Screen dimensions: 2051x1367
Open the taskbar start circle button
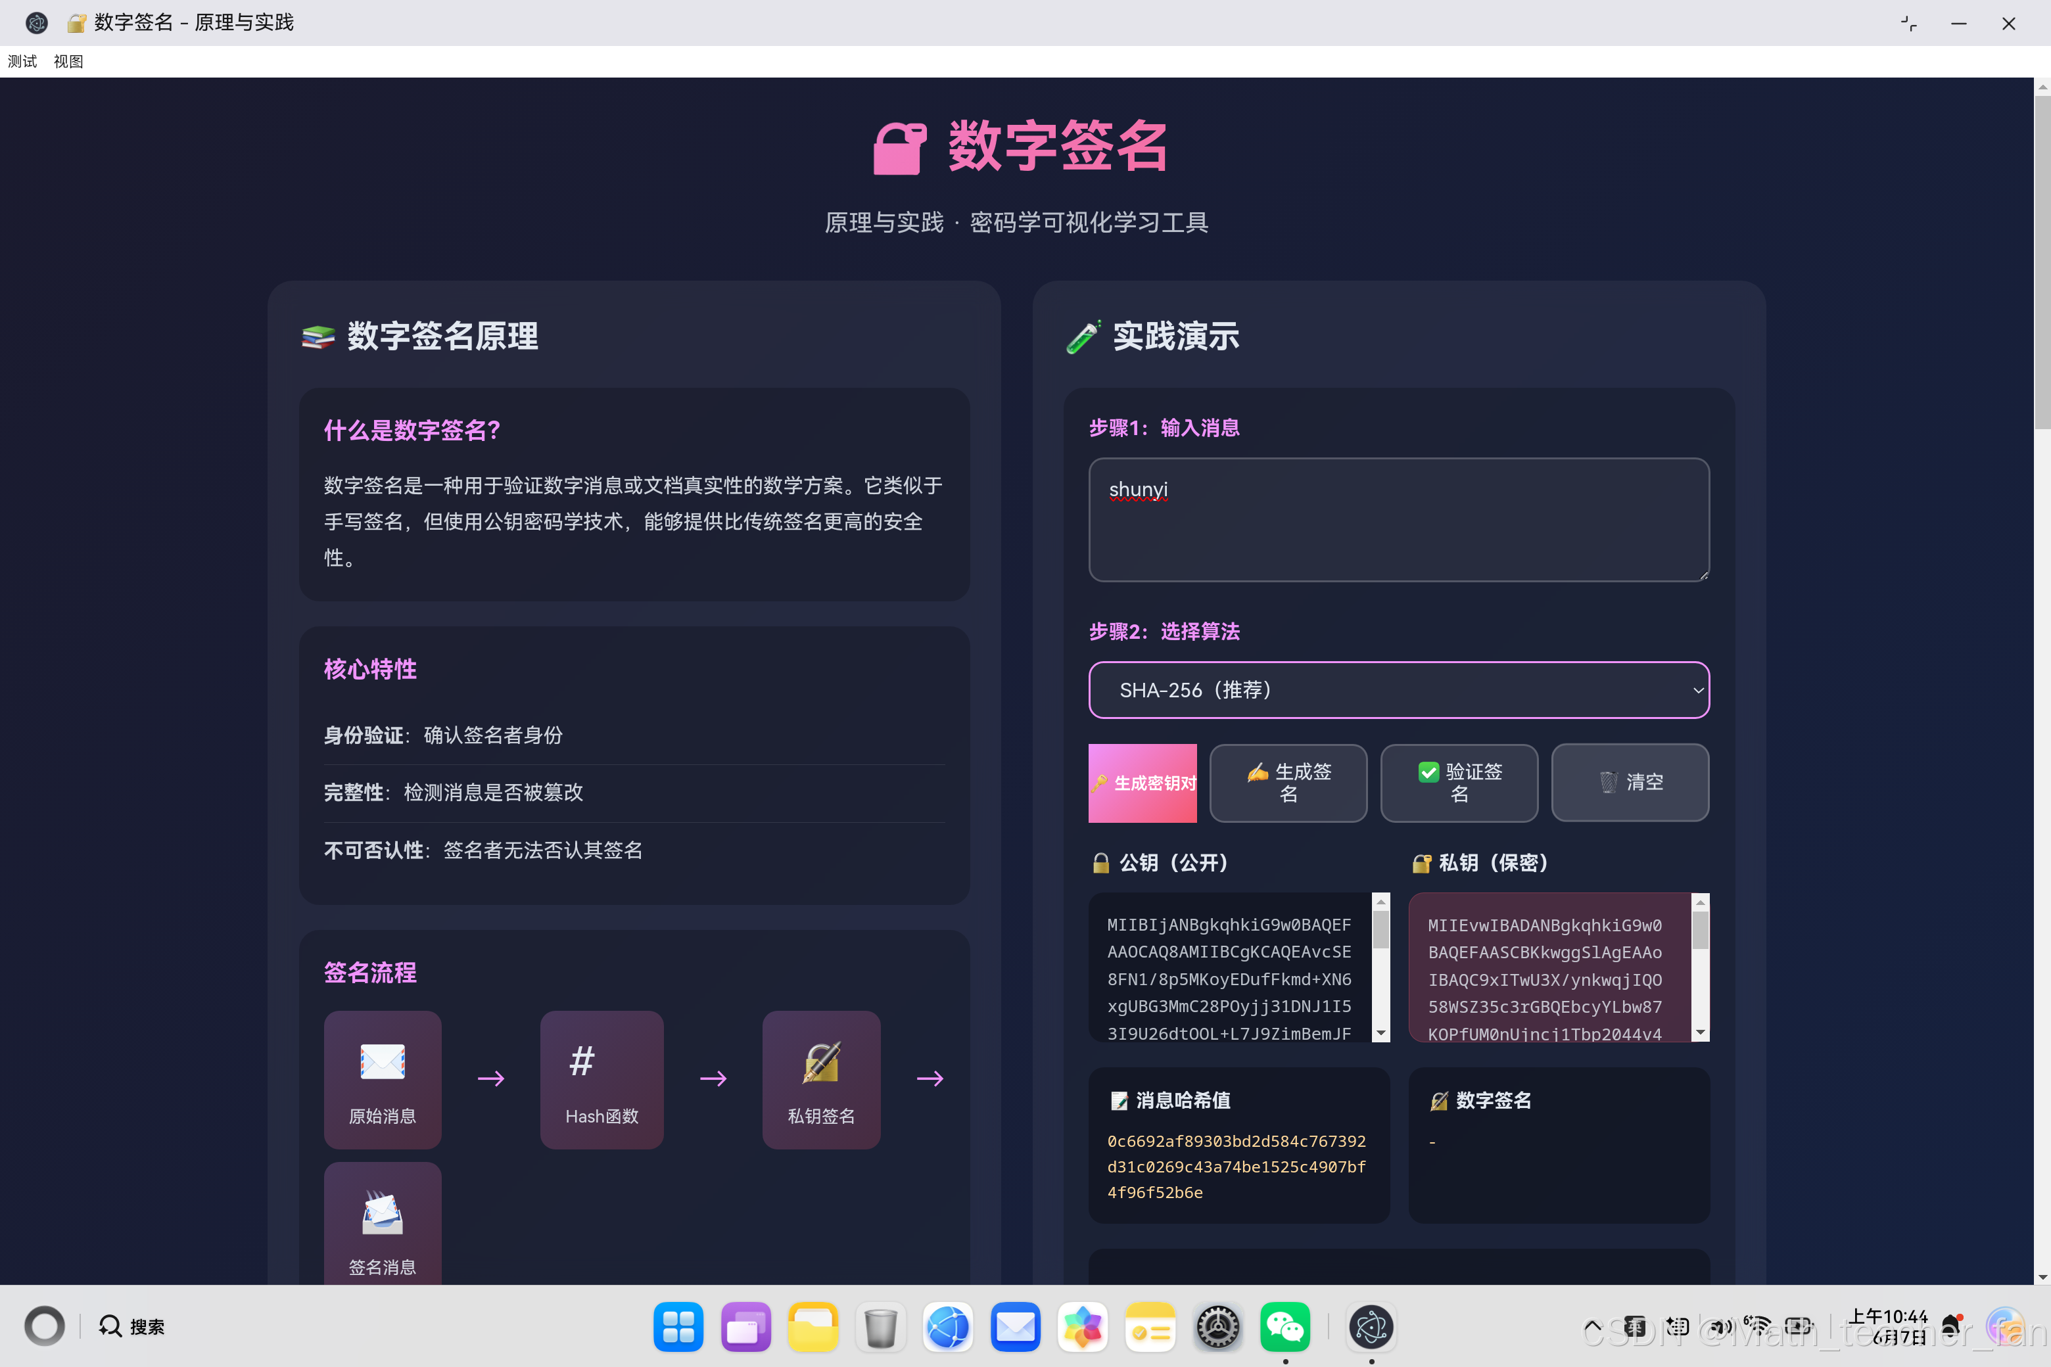coord(45,1326)
